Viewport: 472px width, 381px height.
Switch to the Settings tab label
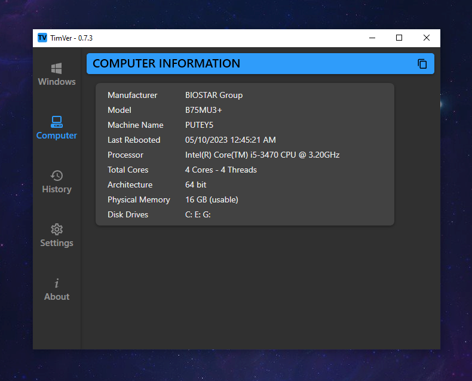[x=57, y=243]
